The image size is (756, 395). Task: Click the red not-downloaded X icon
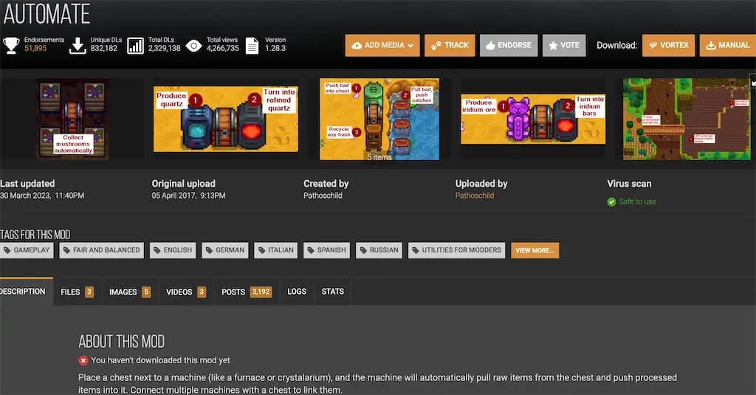coord(83,360)
